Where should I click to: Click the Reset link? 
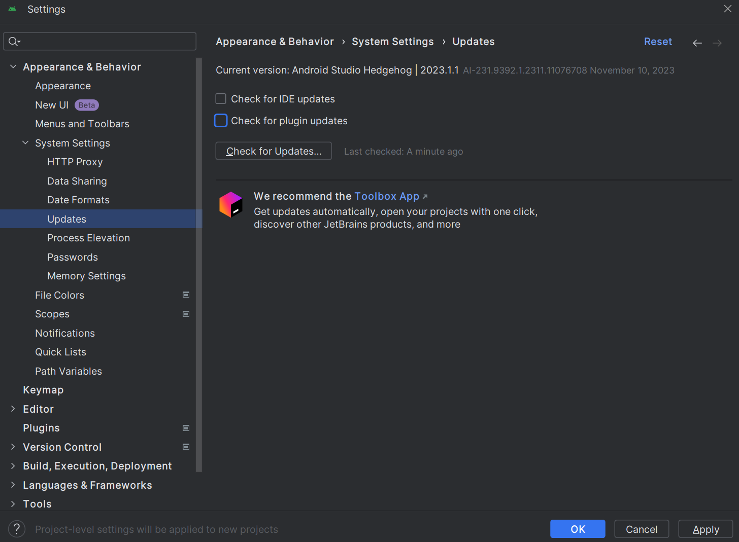(x=658, y=42)
